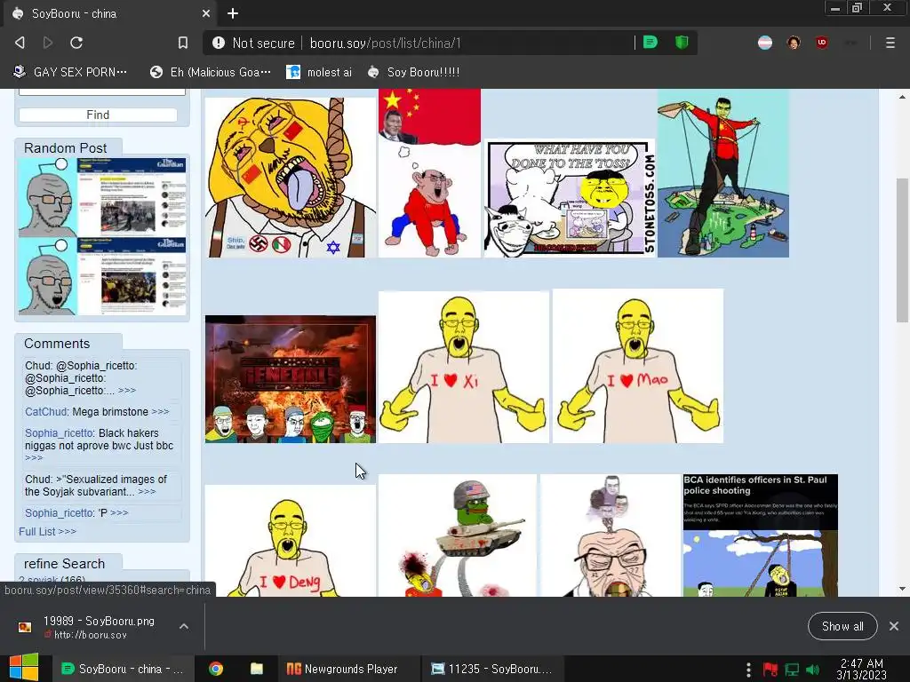910x682 pixels.
Task: Open the molest ai bookmark
Action: (319, 72)
